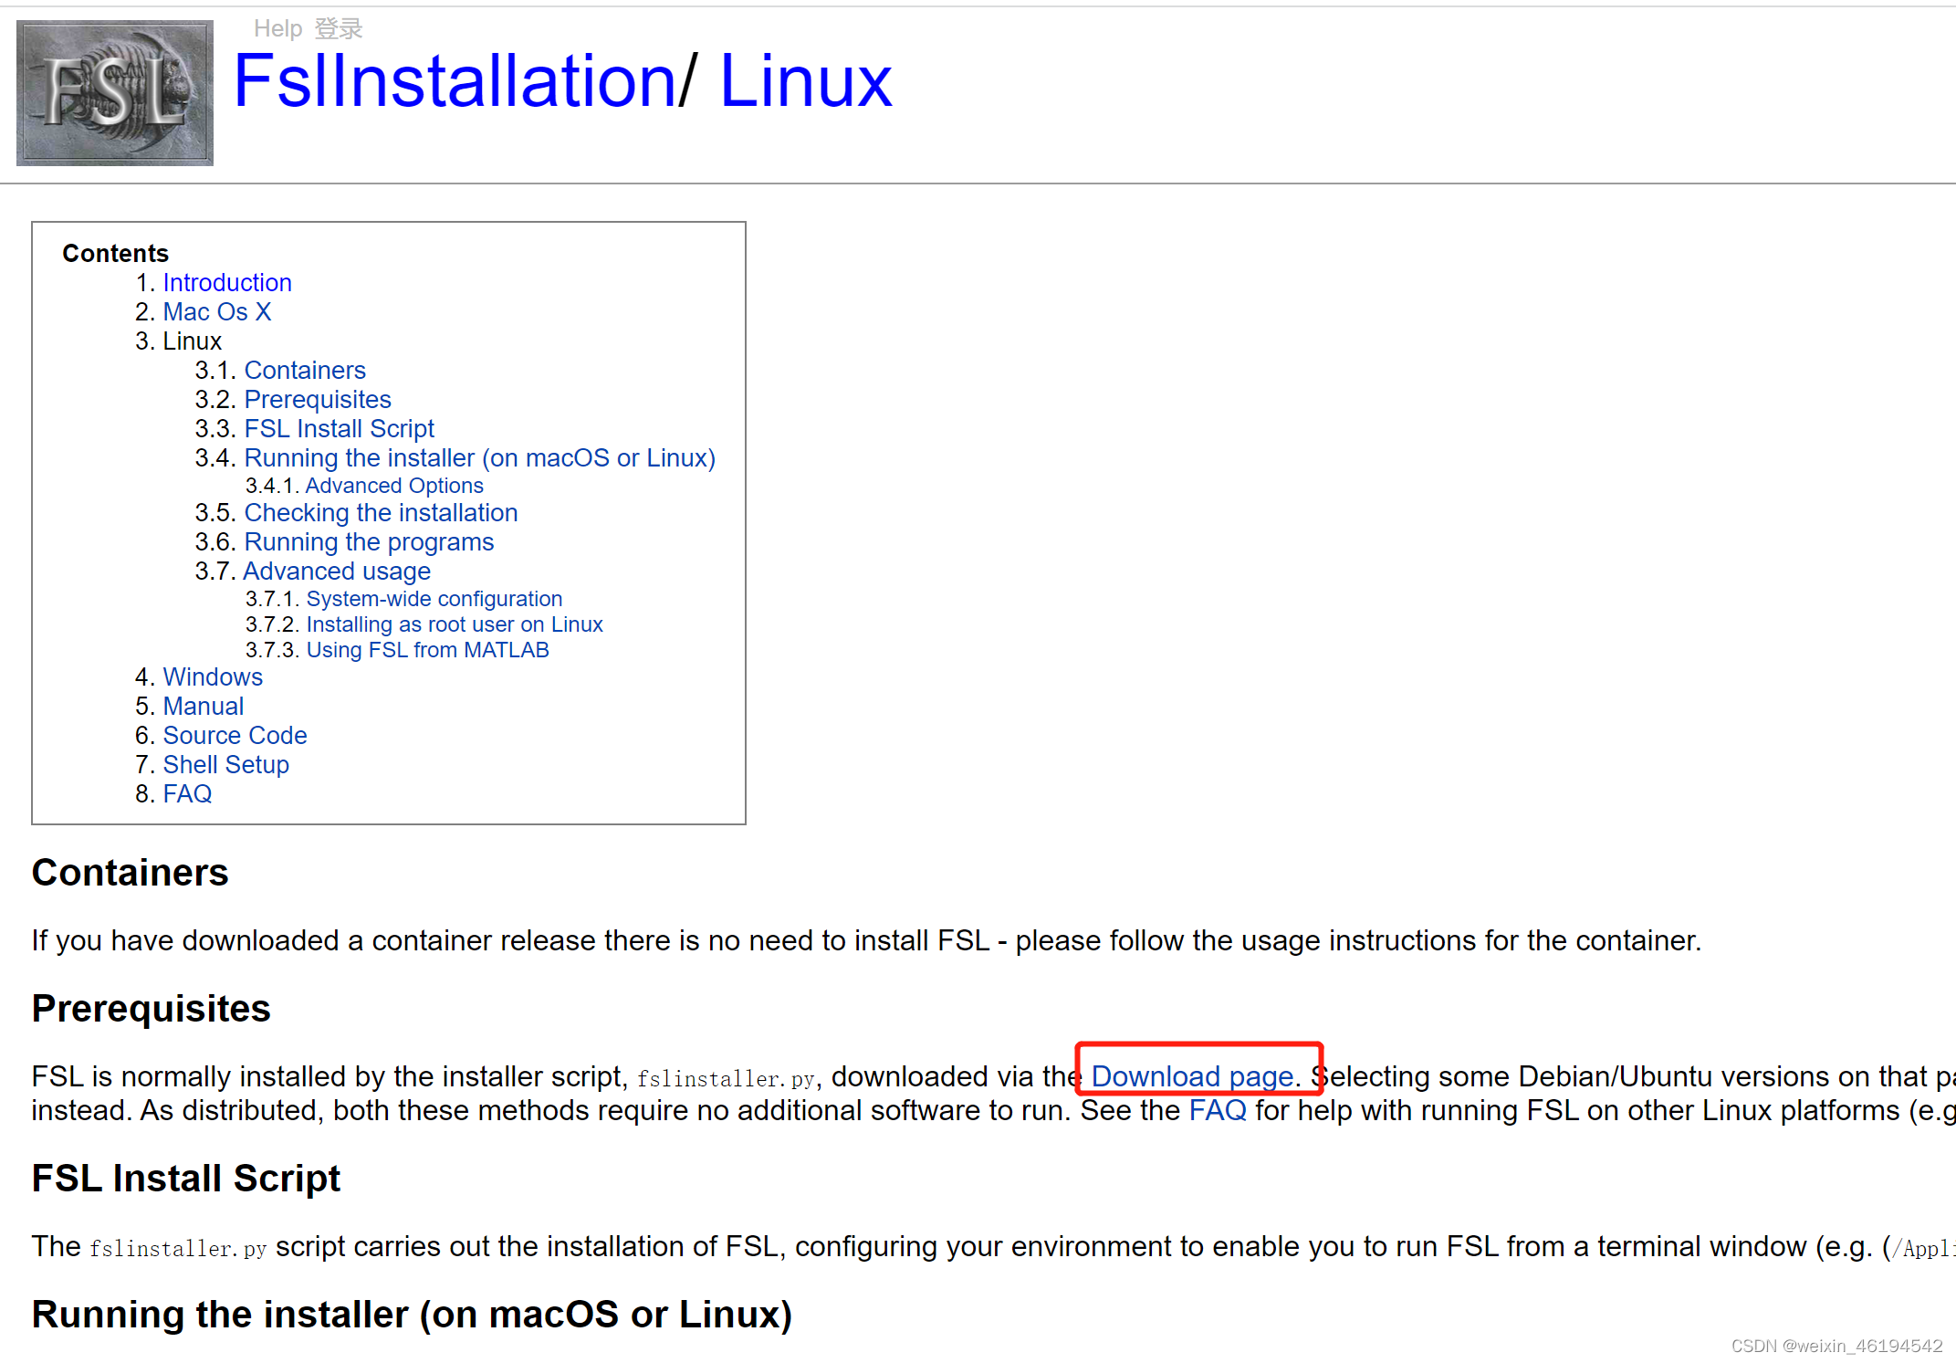Go to the Mac Os X section
Image resolution: width=1956 pixels, height=1363 pixels.
(216, 312)
